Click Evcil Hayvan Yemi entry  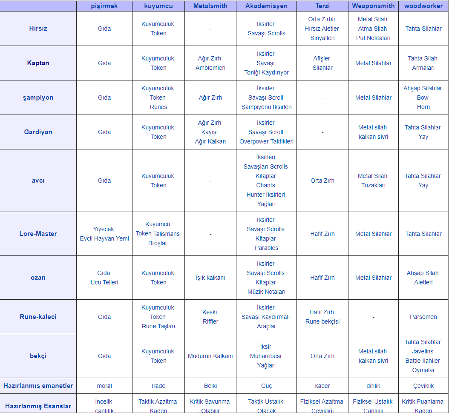[x=104, y=238]
